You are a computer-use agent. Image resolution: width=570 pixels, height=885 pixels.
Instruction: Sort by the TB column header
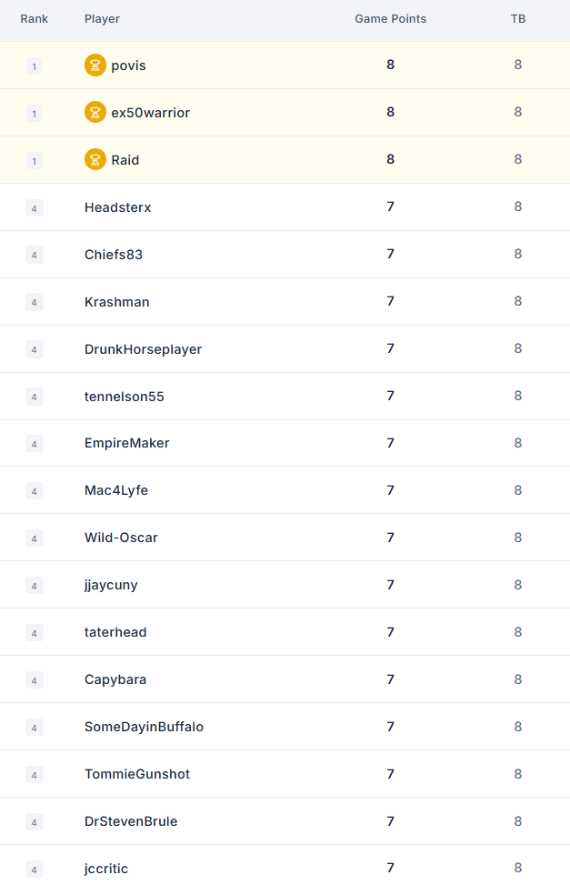pyautogui.click(x=518, y=18)
